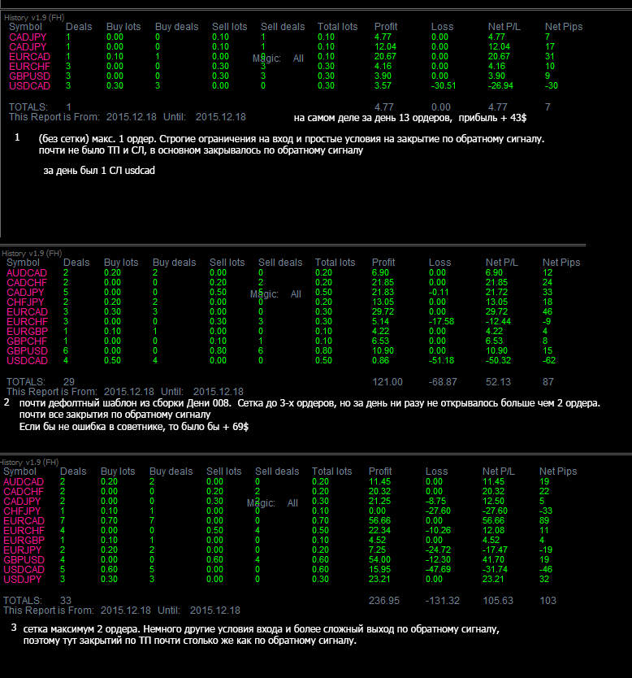Select the USDJPY symbol in the bottom report

[23, 580]
